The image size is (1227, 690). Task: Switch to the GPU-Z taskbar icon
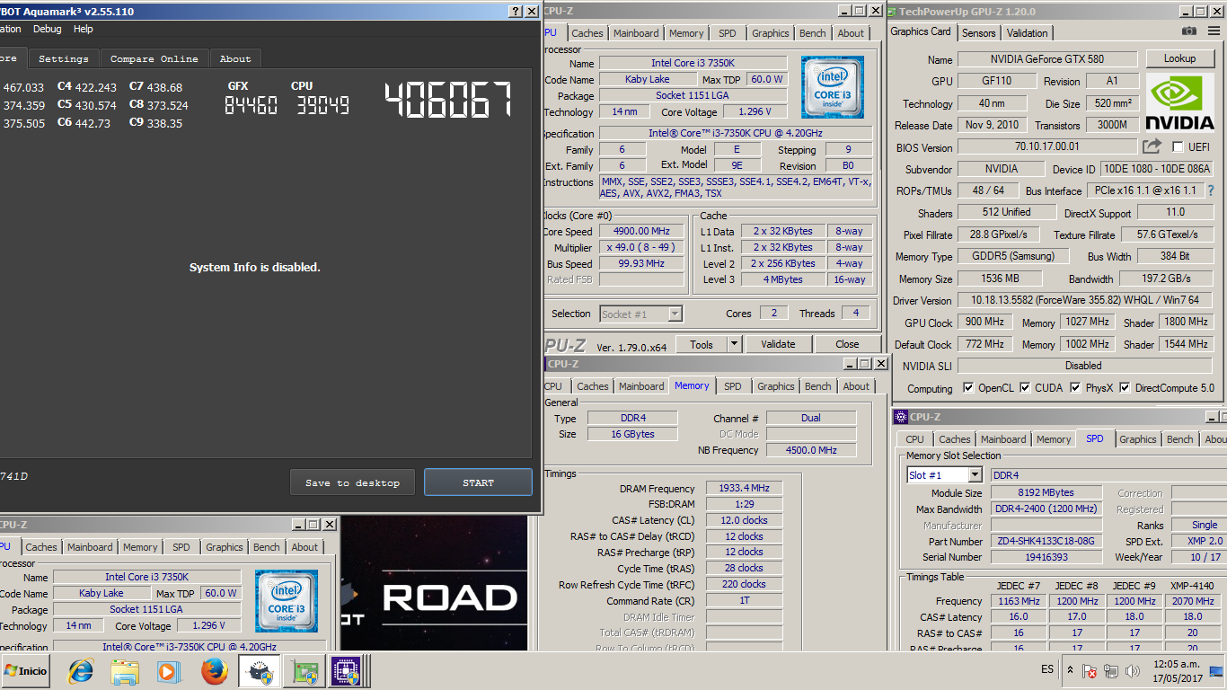coord(305,671)
